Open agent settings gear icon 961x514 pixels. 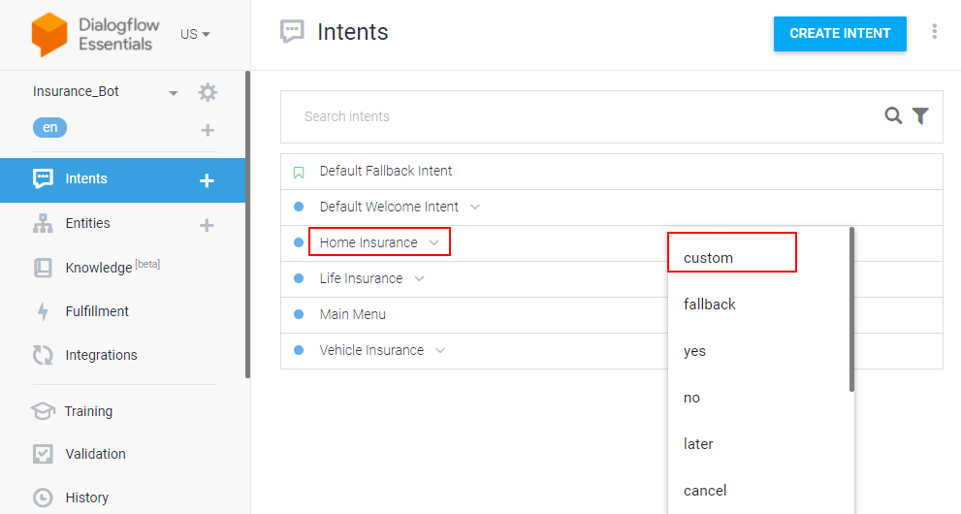pos(208,92)
